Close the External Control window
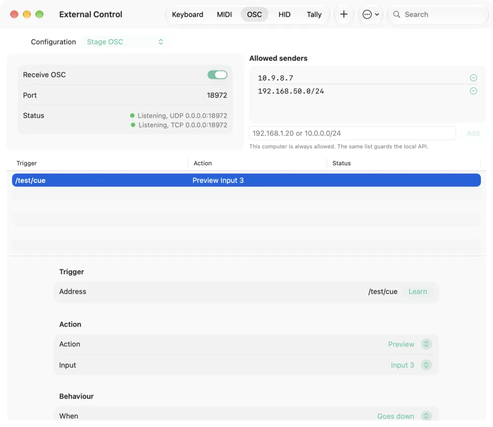Image resolution: width=493 pixels, height=427 pixels. tap(14, 14)
